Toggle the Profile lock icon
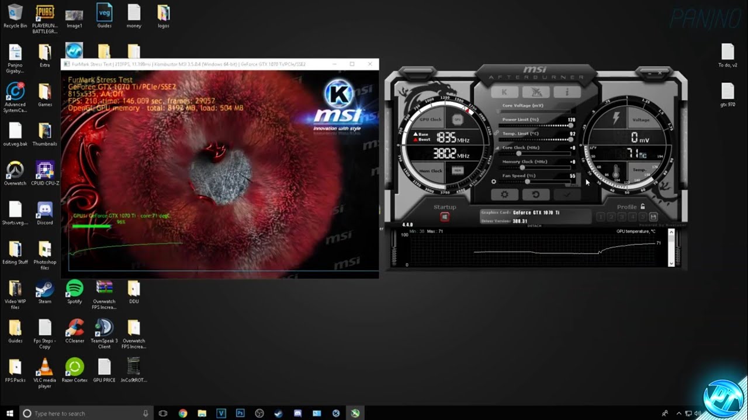 coord(643,206)
